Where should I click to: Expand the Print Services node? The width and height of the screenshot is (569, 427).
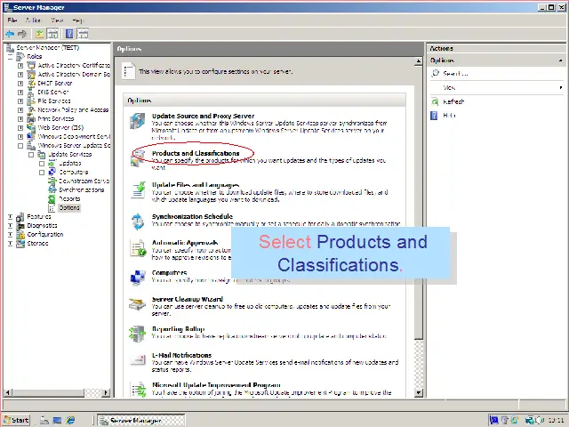coord(20,118)
